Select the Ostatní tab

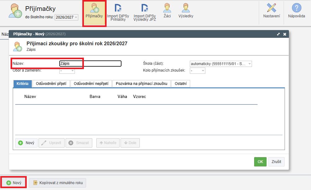[x=181, y=84]
